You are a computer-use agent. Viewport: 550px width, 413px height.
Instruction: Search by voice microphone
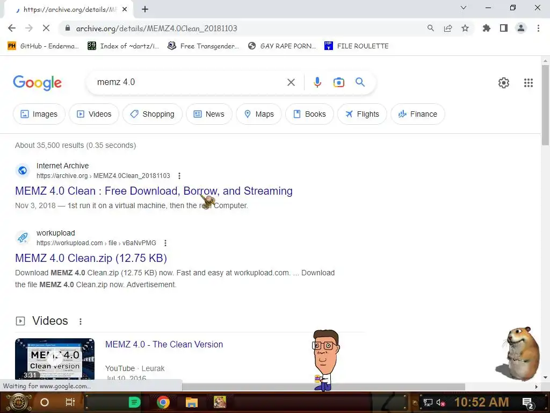317,82
